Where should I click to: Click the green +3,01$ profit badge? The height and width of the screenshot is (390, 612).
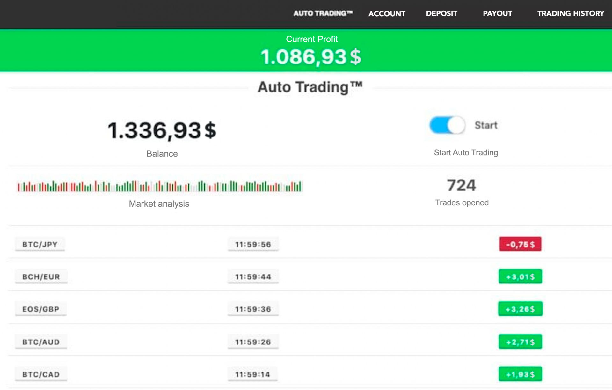point(520,276)
